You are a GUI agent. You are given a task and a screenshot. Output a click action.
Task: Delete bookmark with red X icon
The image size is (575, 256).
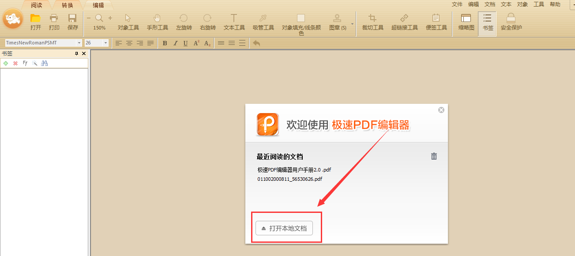15,63
